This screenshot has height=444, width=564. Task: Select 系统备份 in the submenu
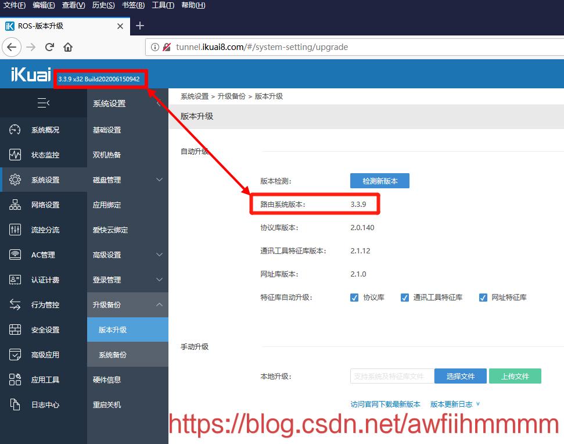(128, 355)
